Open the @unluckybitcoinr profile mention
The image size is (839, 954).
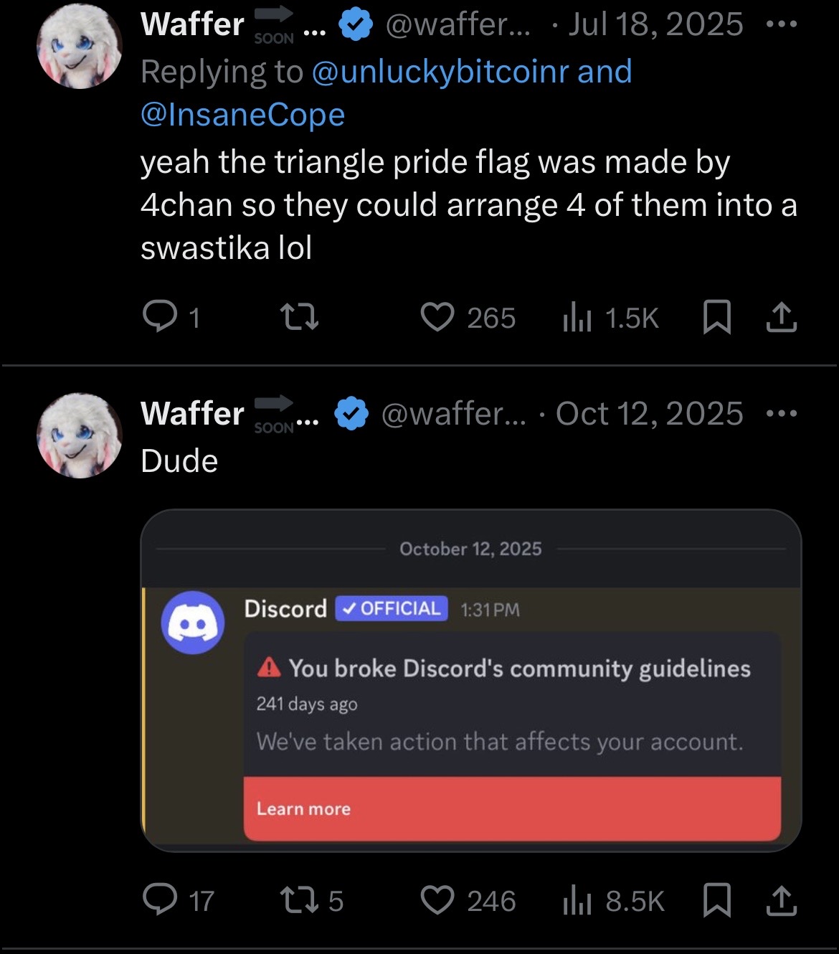pos(440,72)
